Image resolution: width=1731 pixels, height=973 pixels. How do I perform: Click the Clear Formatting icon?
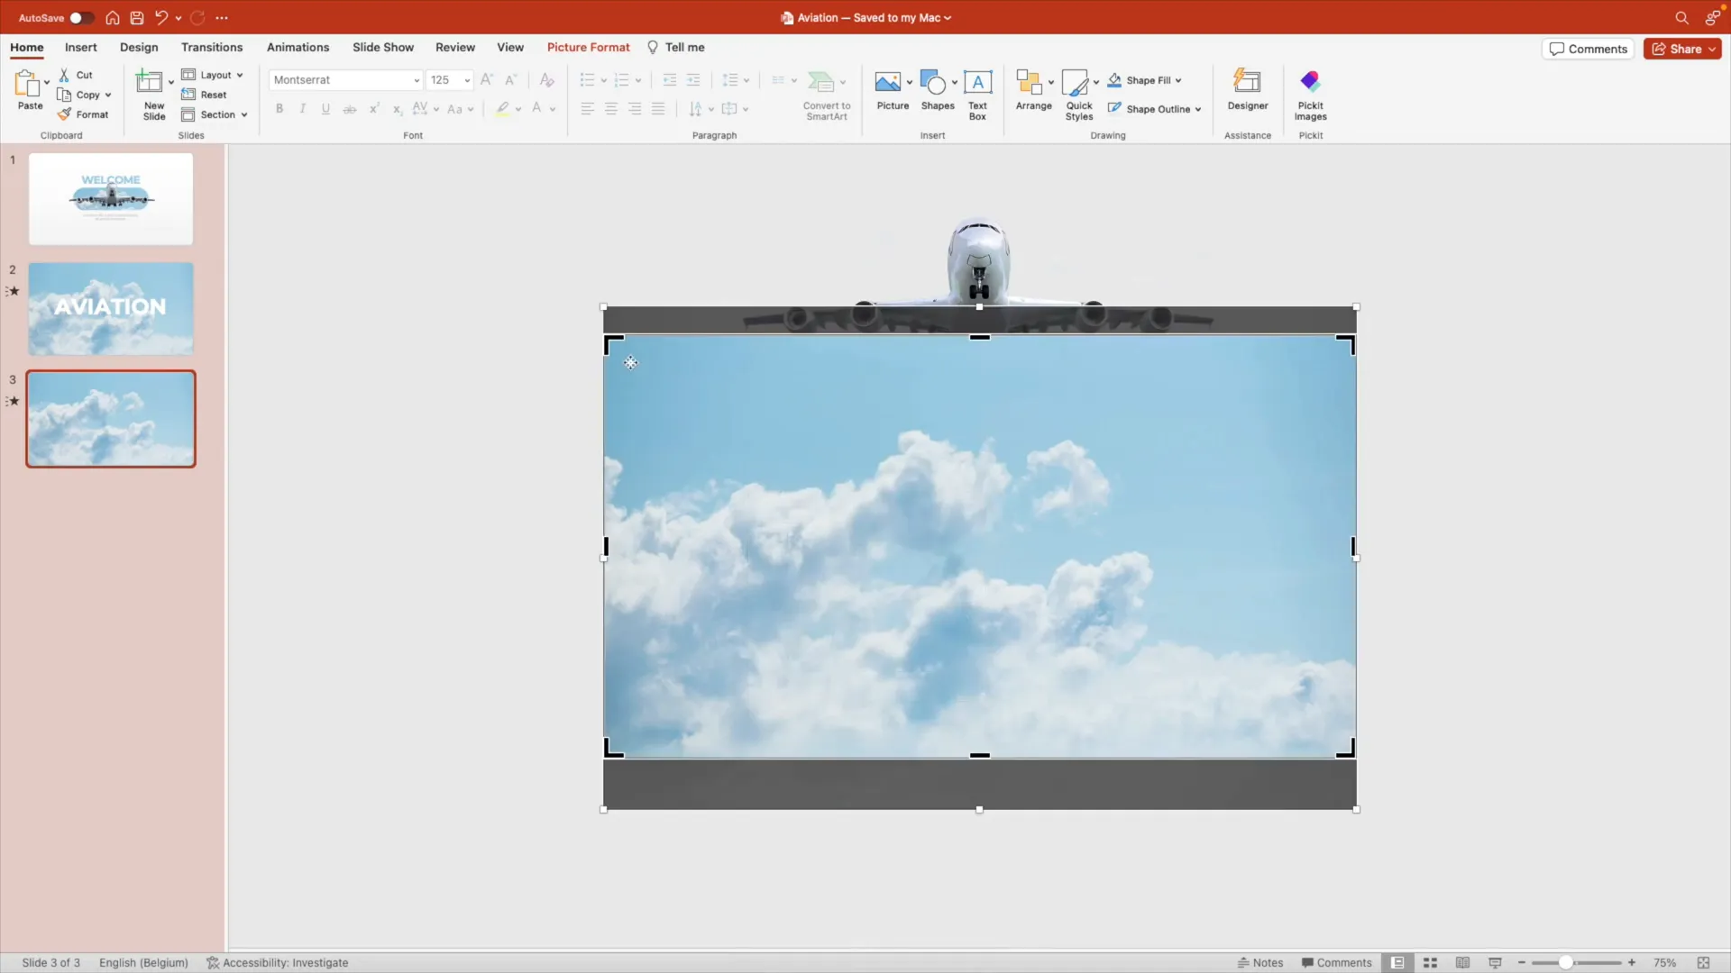[546, 80]
